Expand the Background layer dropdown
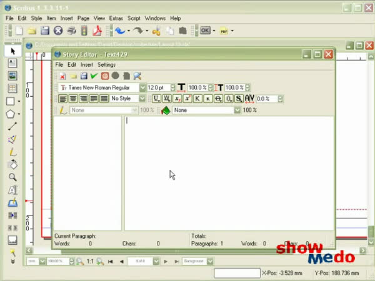This screenshot has width=375, height=281. point(209,261)
